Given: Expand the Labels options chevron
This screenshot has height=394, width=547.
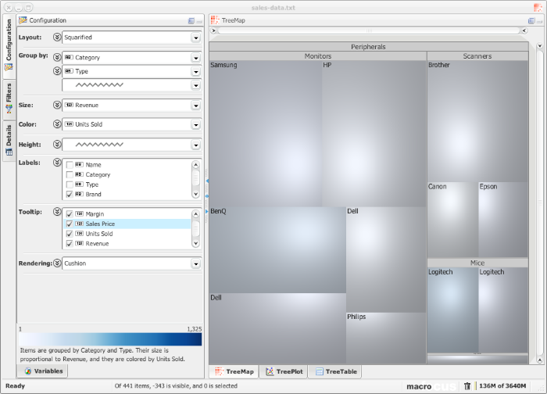Looking at the screenshot, I should tap(56, 163).
